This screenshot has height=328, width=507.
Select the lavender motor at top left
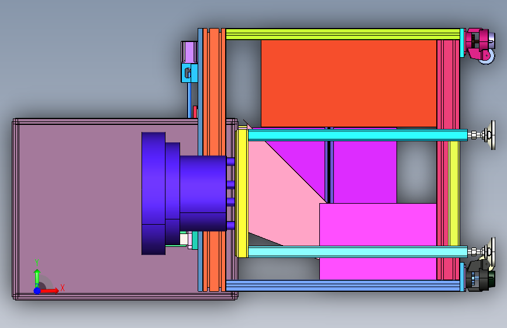(x=189, y=52)
